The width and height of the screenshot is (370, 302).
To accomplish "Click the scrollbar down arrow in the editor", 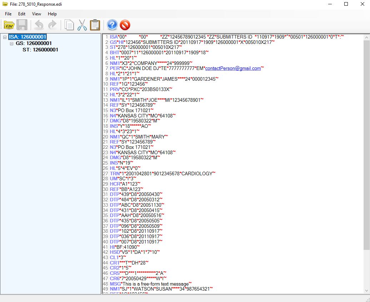I will point(366,291).
